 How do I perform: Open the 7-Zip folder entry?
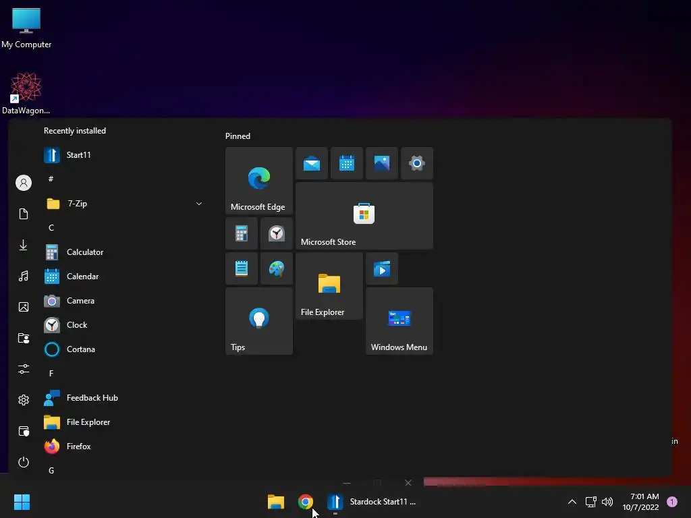pyautogui.click(x=123, y=204)
